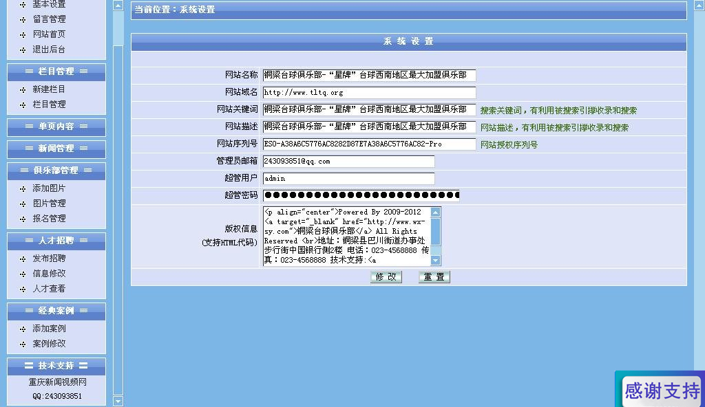This screenshot has height=407, width=705.
Task: Open 添加案例 sidebar link
Action: pyautogui.click(x=49, y=329)
